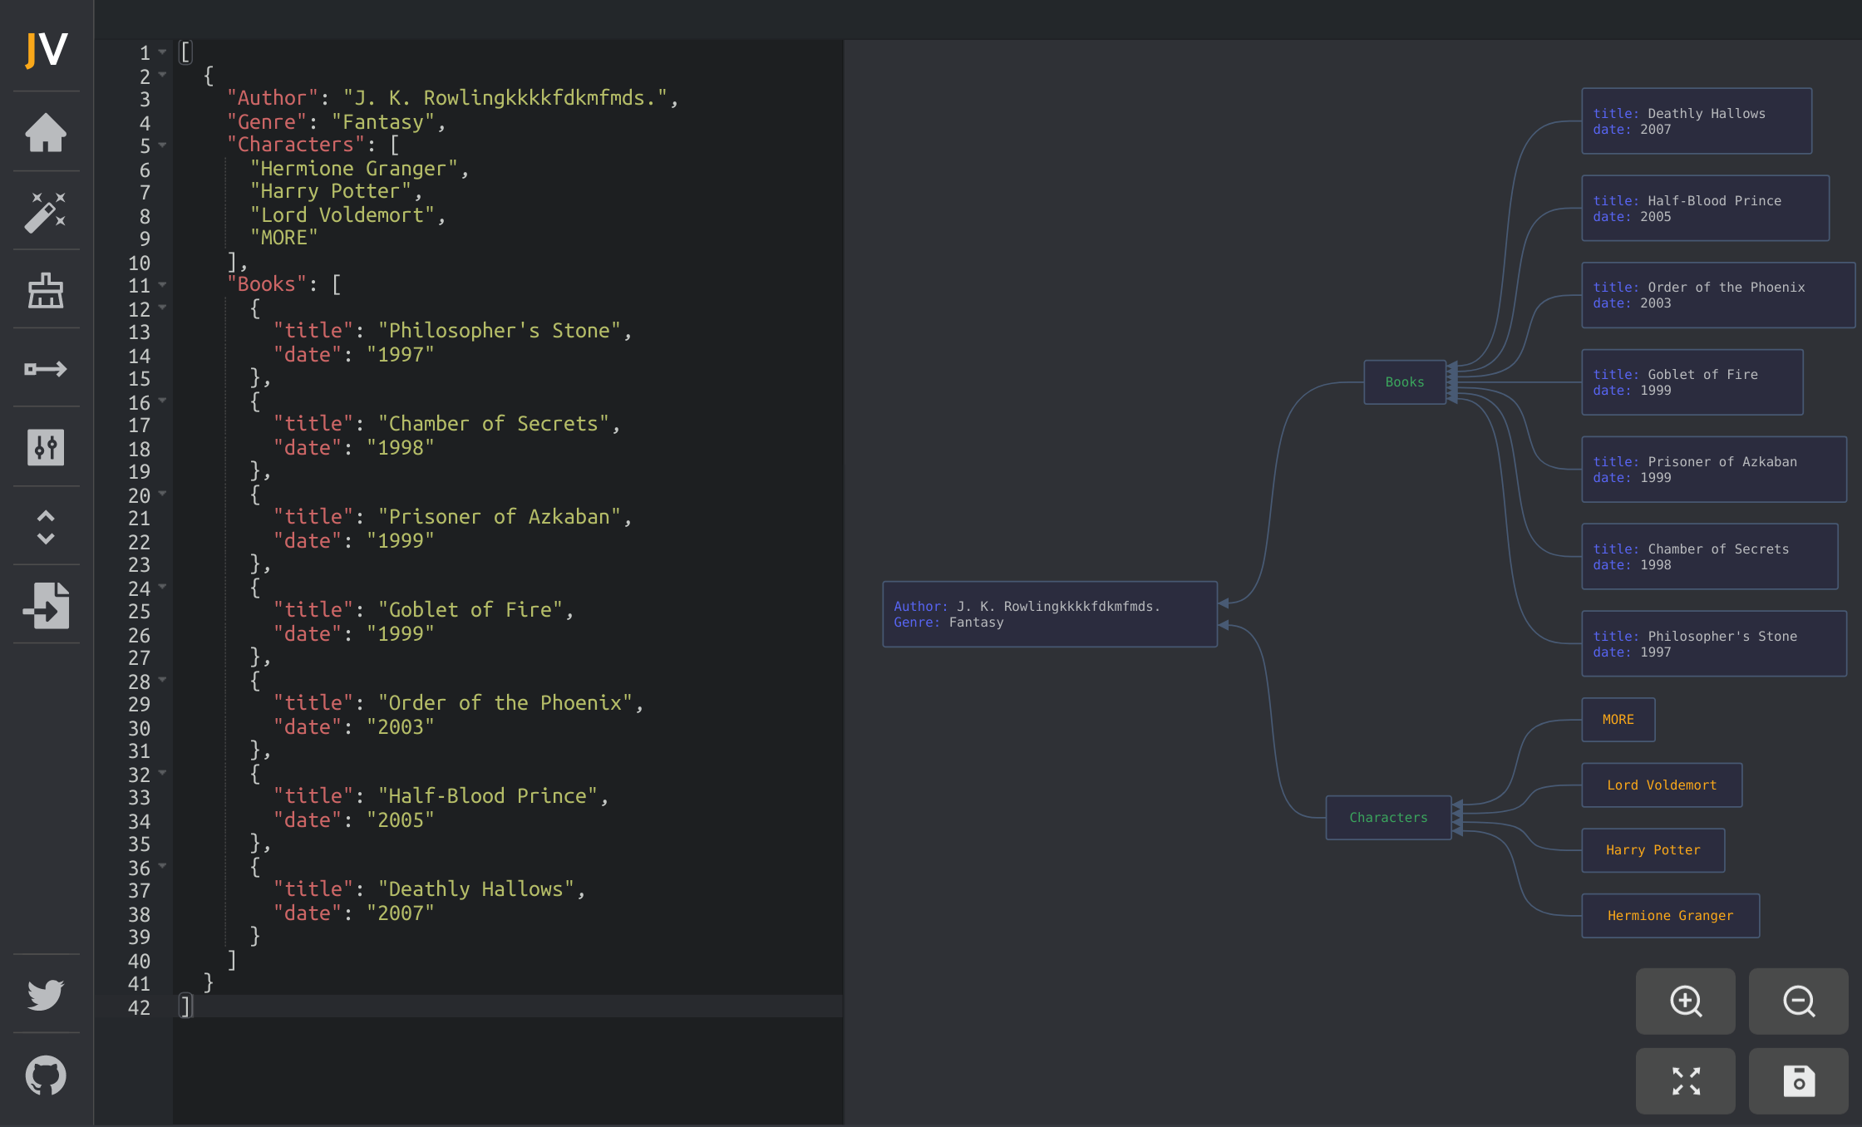The height and width of the screenshot is (1127, 1862).
Task: Save the graph as image
Action: pyautogui.click(x=1798, y=1080)
